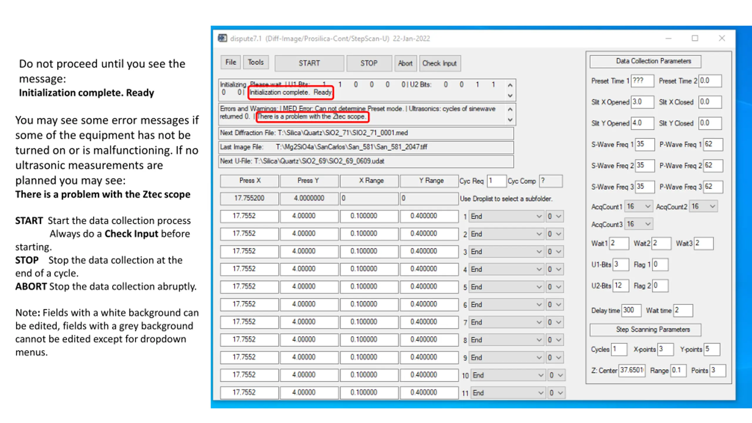This screenshot has height=423, width=752.
Task: Click the dispute7.1 app icon in title bar
Action: click(x=222, y=38)
